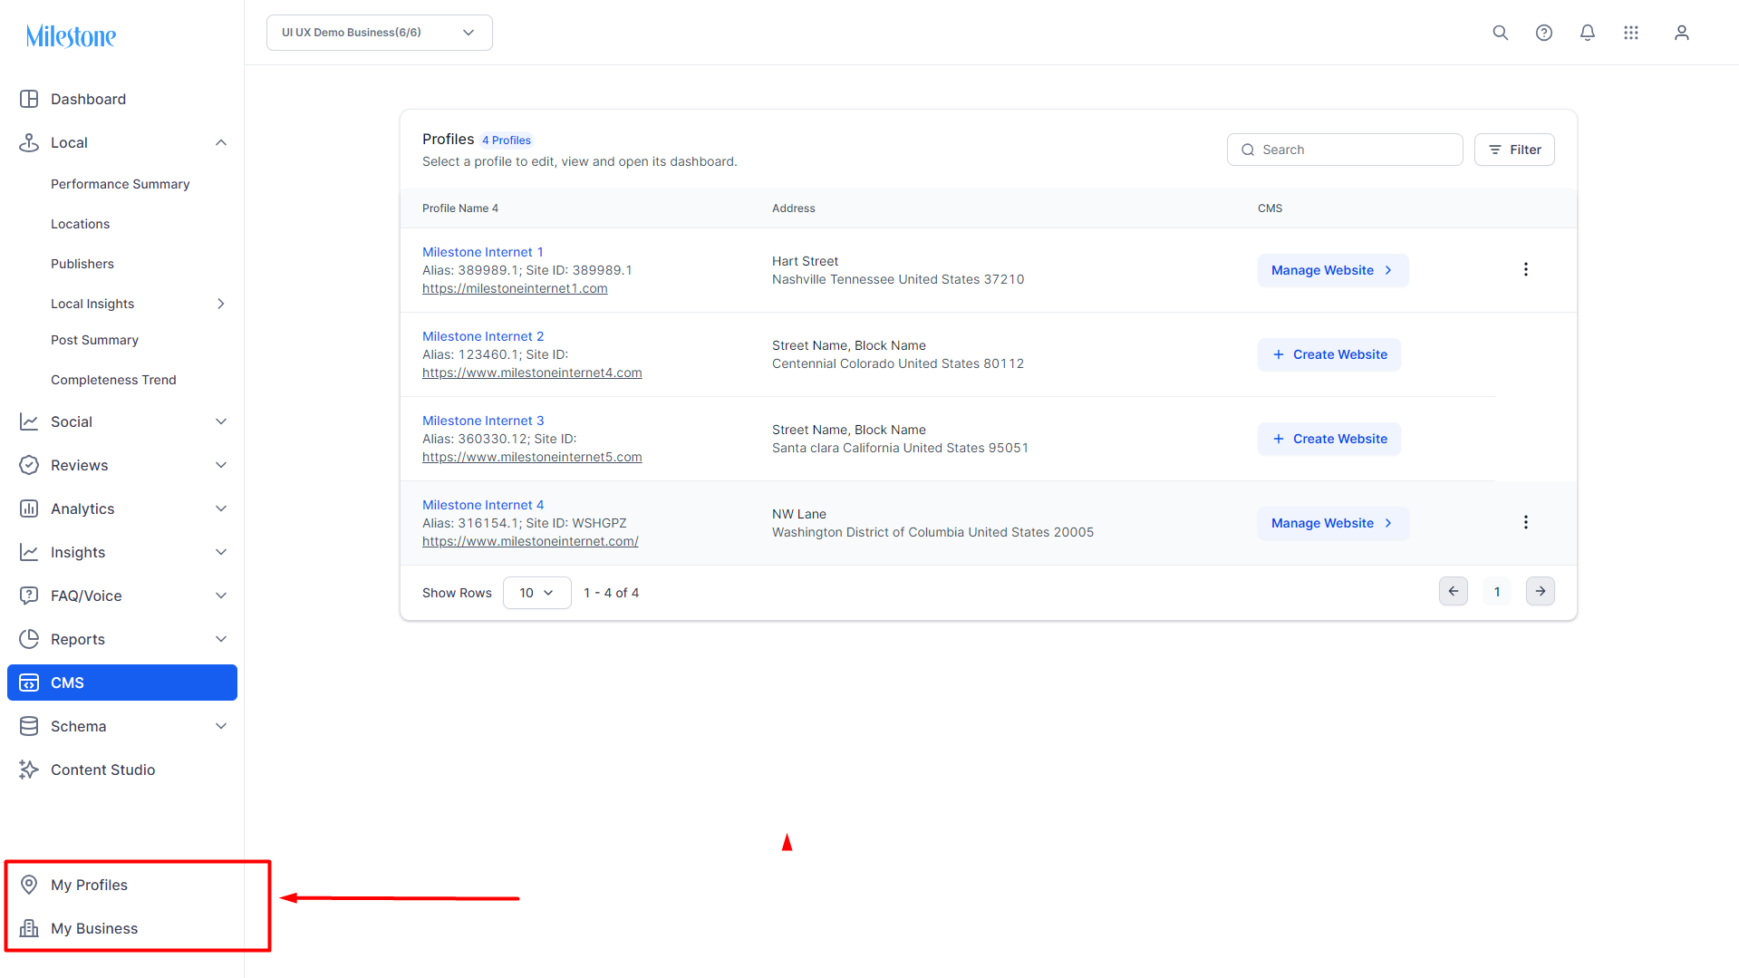
Task: Visit https://milestoneinternet1.com link
Action: pyautogui.click(x=515, y=288)
